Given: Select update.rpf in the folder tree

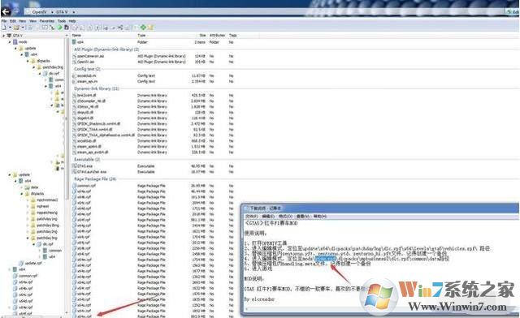Looking at the screenshot, I should [x=33, y=263].
